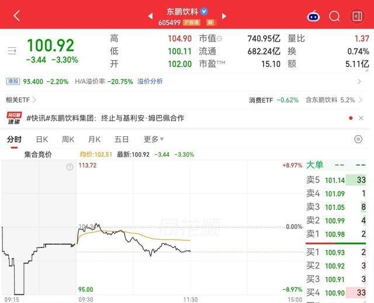
Task: Switch to 周K tab
Action: (x=68, y=139)
